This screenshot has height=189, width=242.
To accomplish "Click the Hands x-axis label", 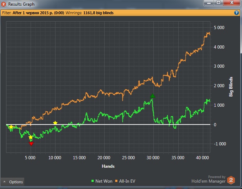I will coord(108,166).
